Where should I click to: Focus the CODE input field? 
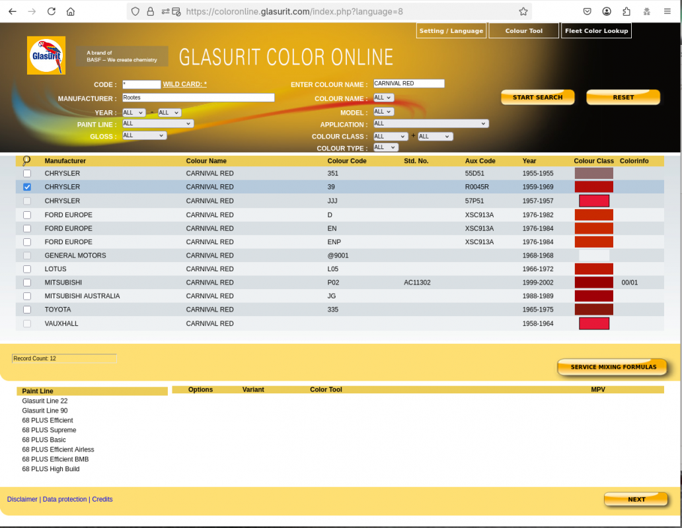141,84
